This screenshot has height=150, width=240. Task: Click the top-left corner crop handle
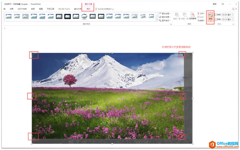pyautogui.click(x=33, y=54)
